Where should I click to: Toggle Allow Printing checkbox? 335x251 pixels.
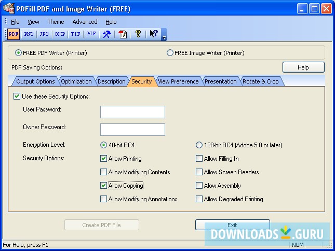[104, 159]
